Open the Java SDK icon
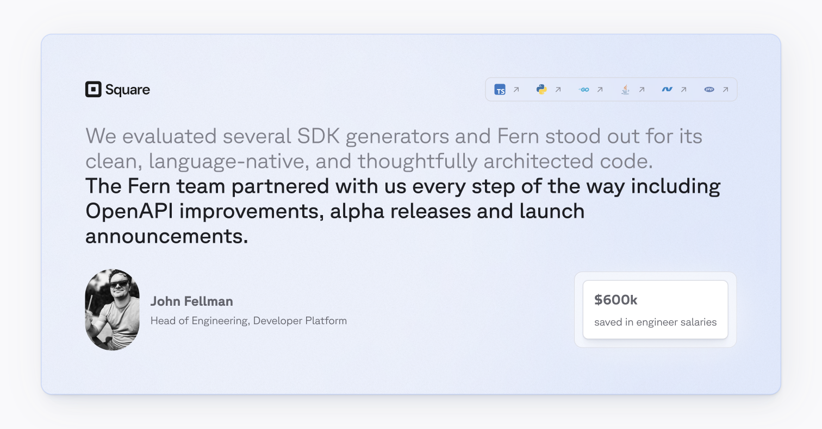This screenshot has width=822, height=429. 626,90
